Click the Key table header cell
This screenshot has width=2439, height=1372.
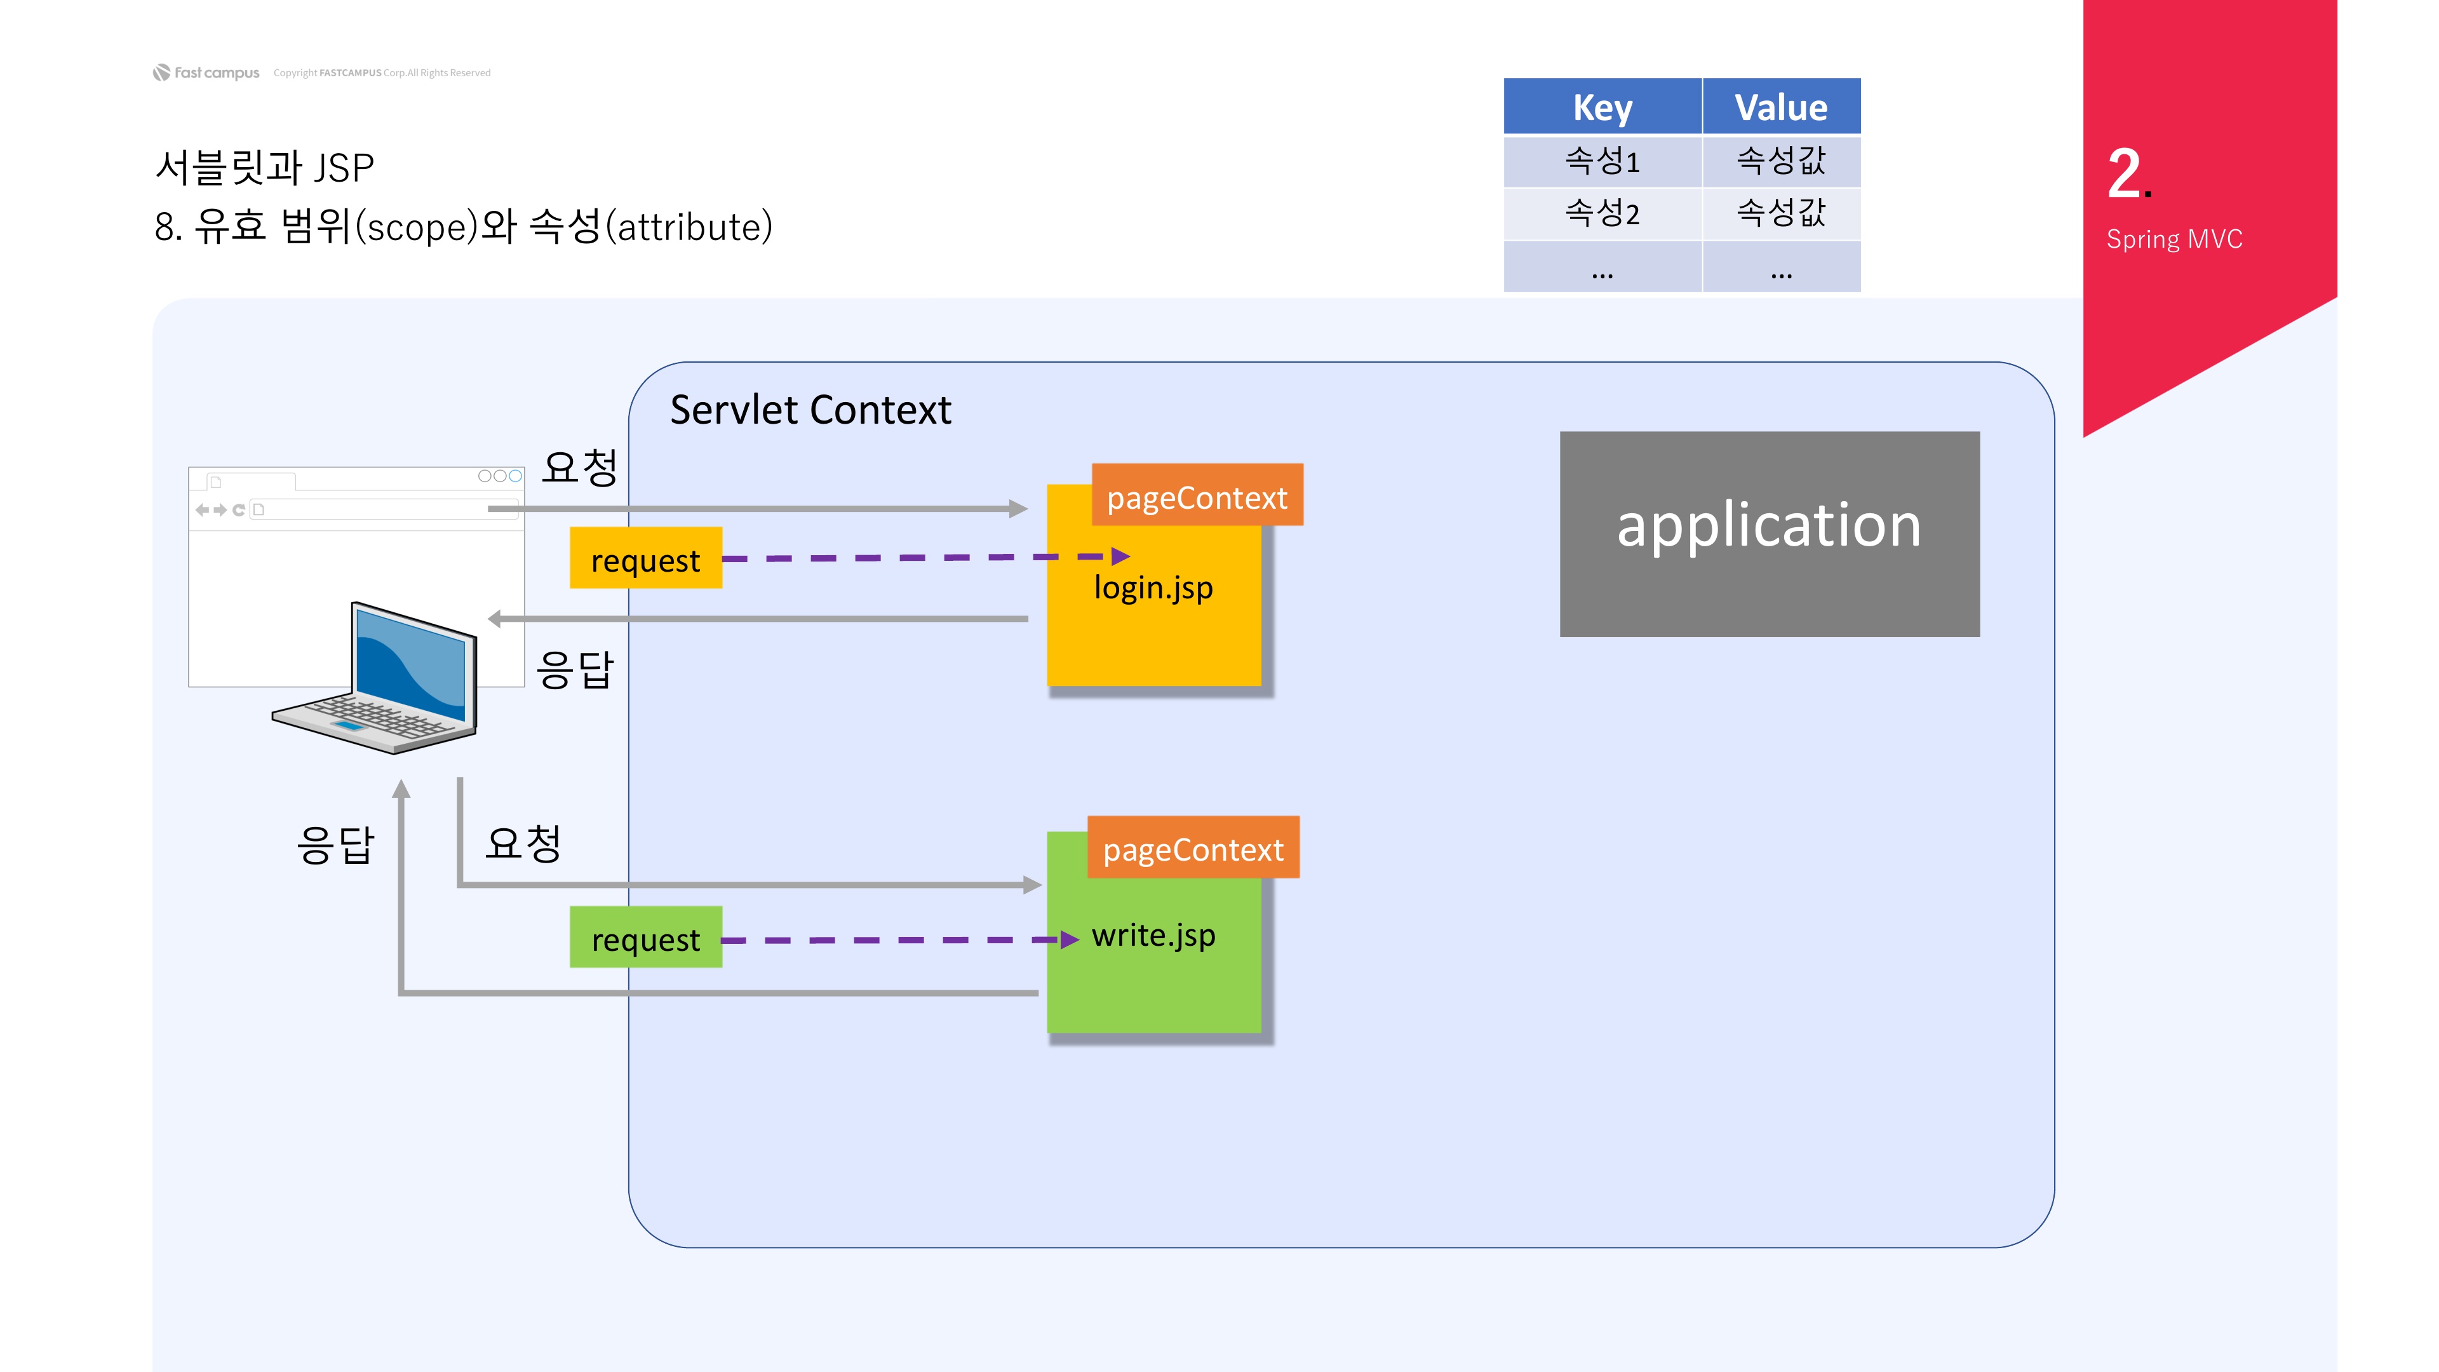[1602, 106]
